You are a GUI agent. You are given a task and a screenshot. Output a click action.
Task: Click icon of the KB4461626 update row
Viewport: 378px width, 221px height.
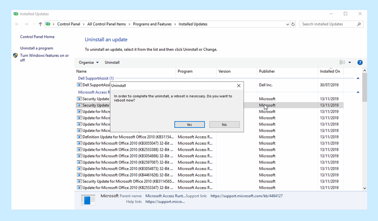point(79,175)
